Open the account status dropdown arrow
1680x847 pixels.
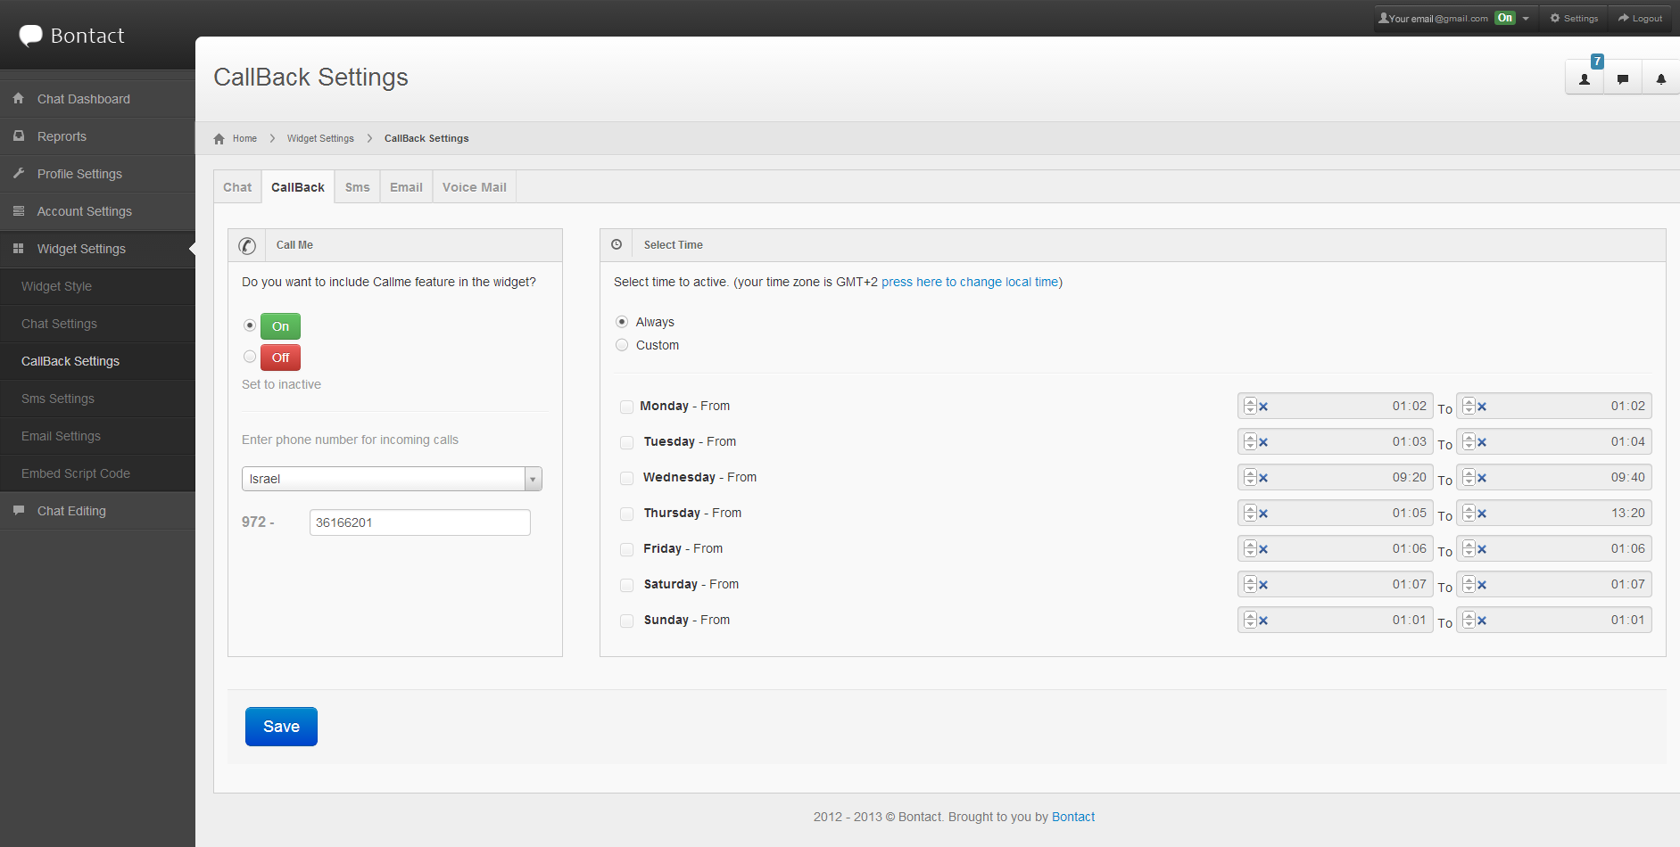[1526, 19]
